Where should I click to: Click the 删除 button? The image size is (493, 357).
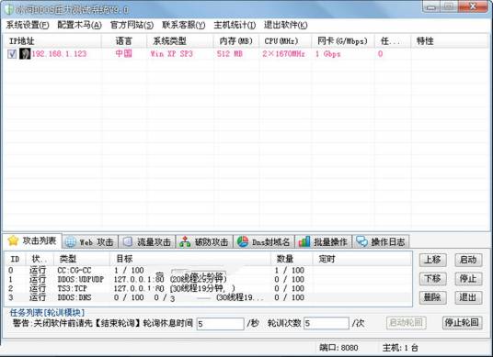[x=432, y=296]
